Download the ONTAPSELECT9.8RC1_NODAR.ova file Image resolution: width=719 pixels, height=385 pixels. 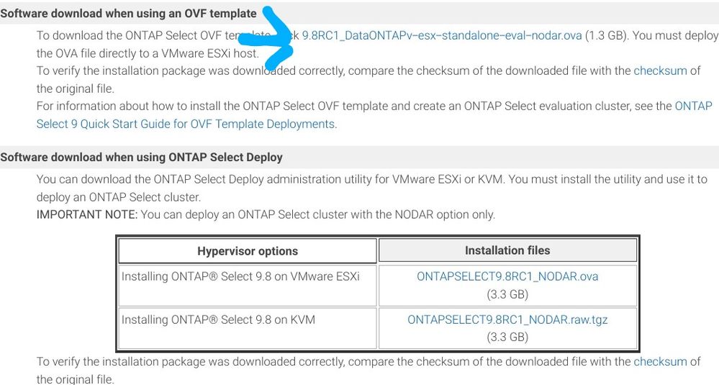click(x=507, y=276)
